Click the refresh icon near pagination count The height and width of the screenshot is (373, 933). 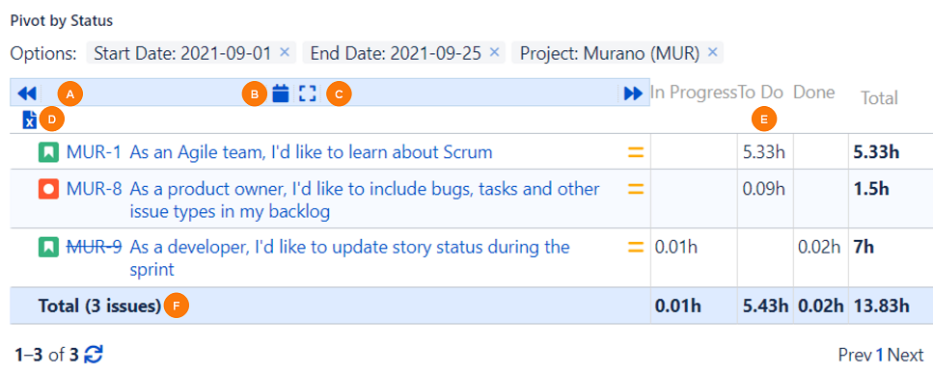94,356
